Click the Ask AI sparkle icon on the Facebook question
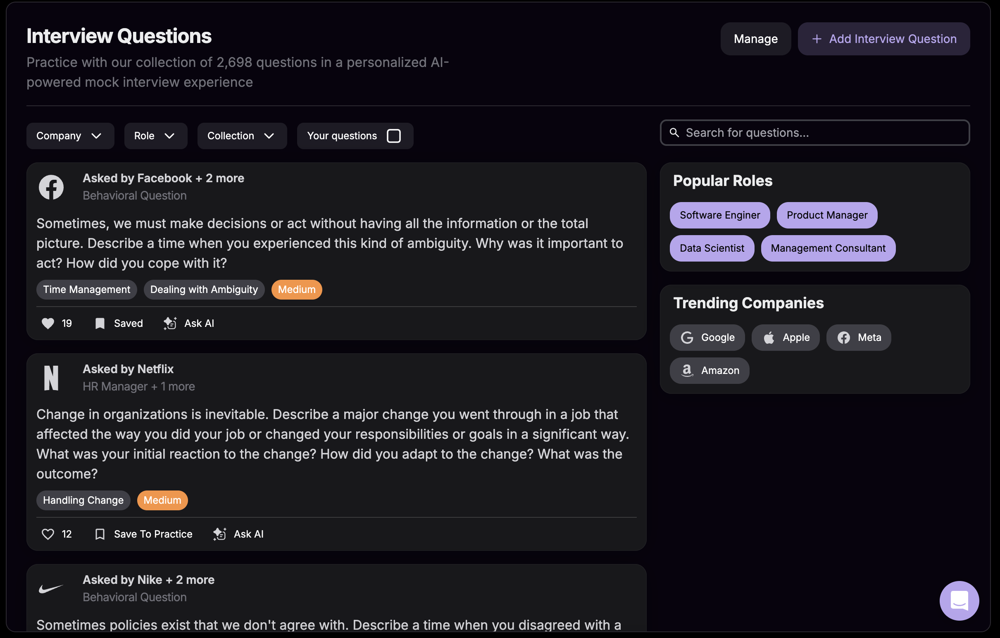Image resolution: width=1000 pixels, height=638 pixels. pyautogui.click(x=169, y=323)
